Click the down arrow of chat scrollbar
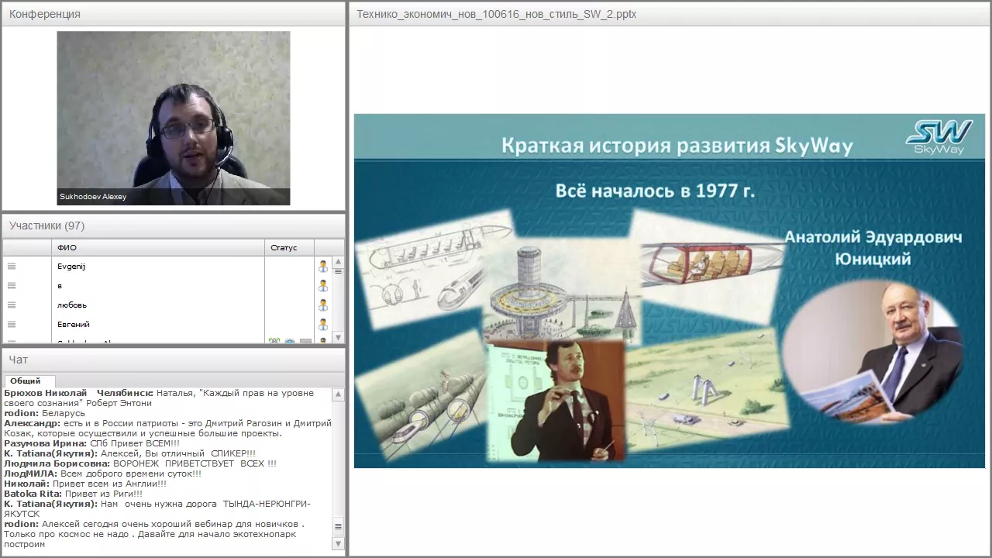Screen dimensions: 992x558 pos(338,543)
